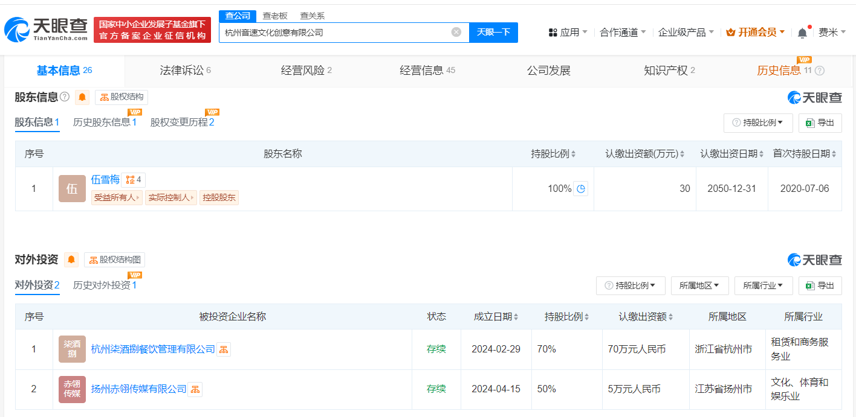The width and height of the screenshot is (856, 417).
Task: Open the 所属地区 filter dropdown
Action: click(699, 285)
